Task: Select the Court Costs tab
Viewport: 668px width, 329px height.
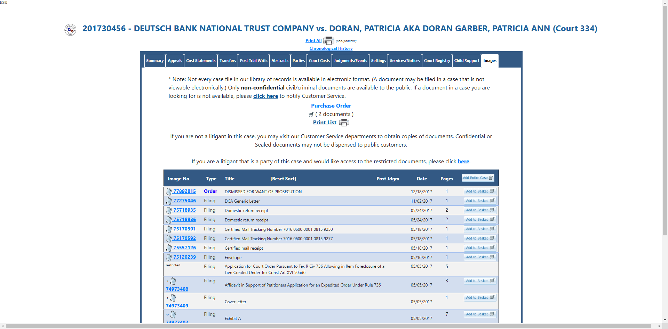Action: (319, 61)
